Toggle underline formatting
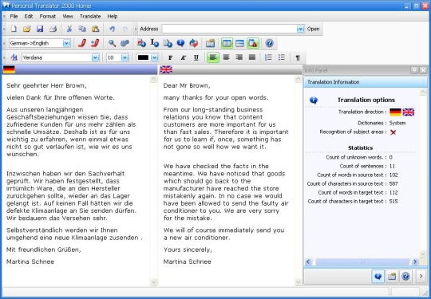431x299 pixels. pyautogui.click(x=196, y=57)
